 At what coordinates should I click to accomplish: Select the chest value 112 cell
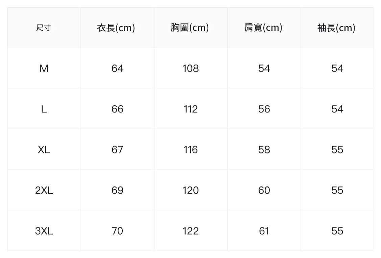pos(191,109)
